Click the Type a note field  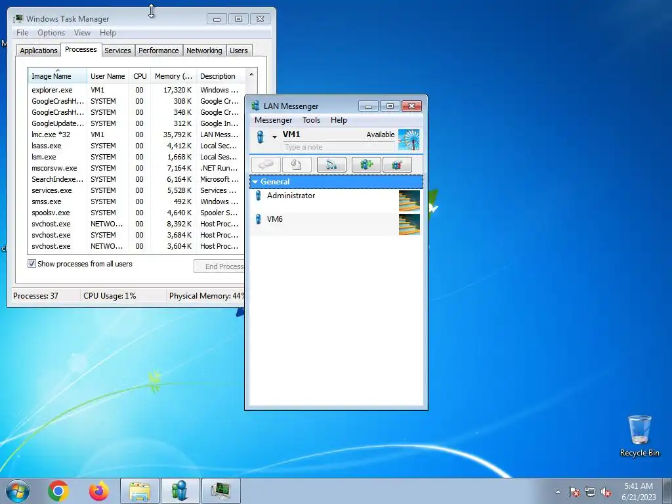[x=339, y=147]
